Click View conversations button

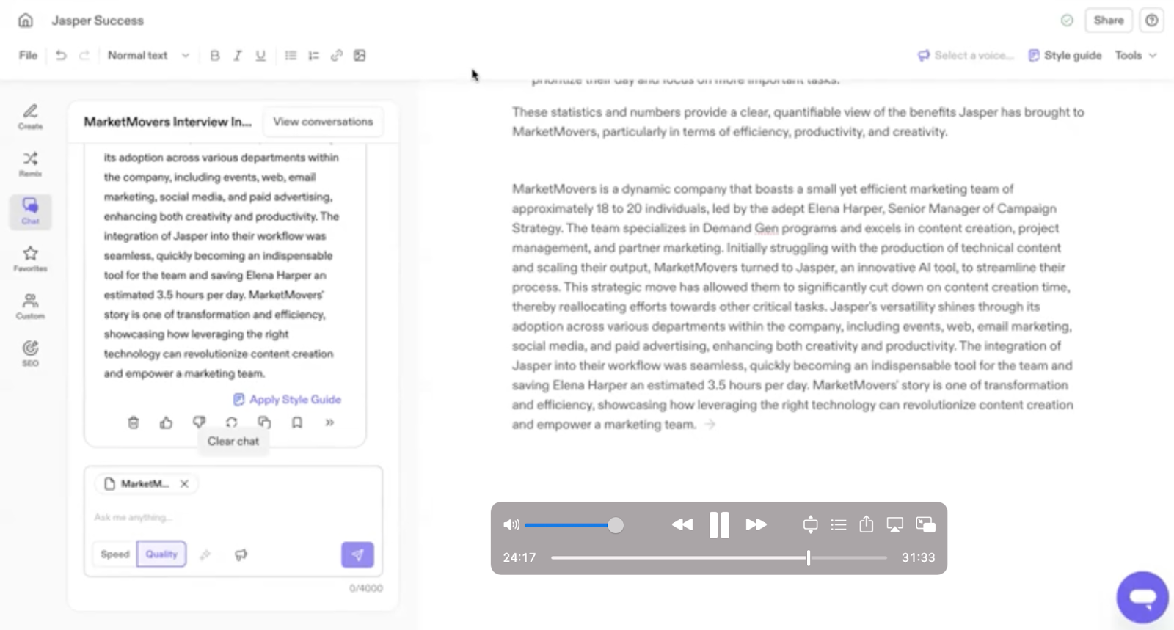pyautogui.click(x=323, y=122)
